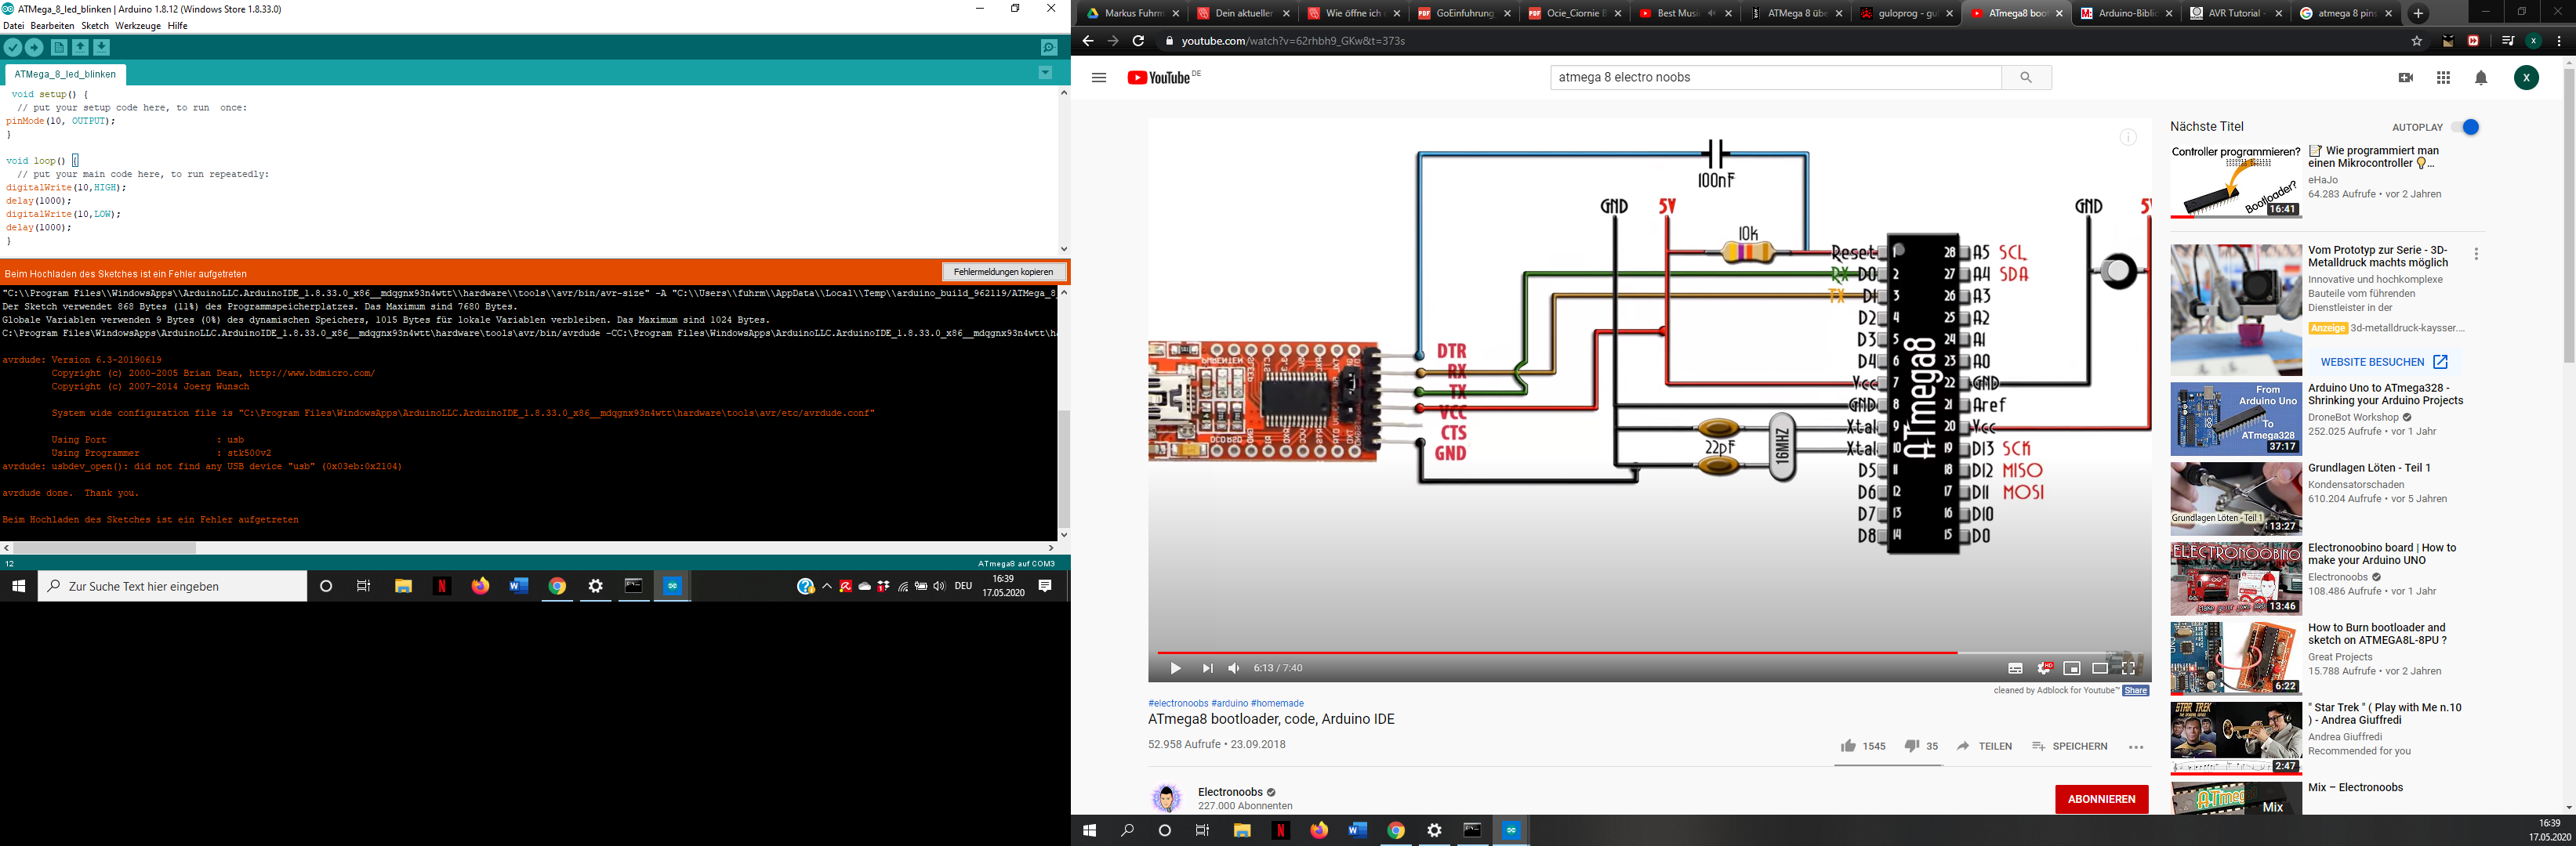This screenshot has height=846, width=2576.
Task: Open YouTube player settings gear
Action: [x=2044, y=668]
